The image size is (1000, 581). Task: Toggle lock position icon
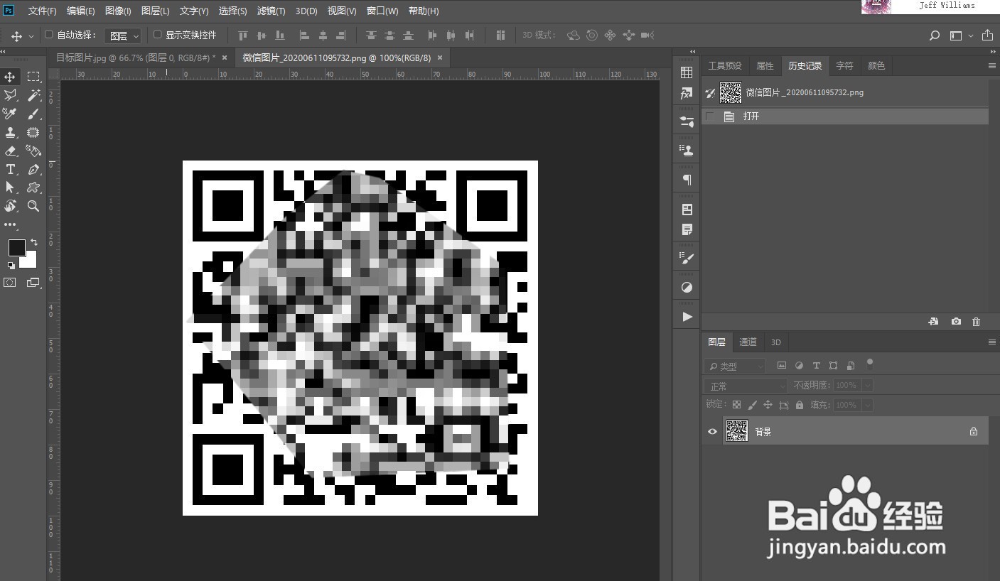click(768, 405)
